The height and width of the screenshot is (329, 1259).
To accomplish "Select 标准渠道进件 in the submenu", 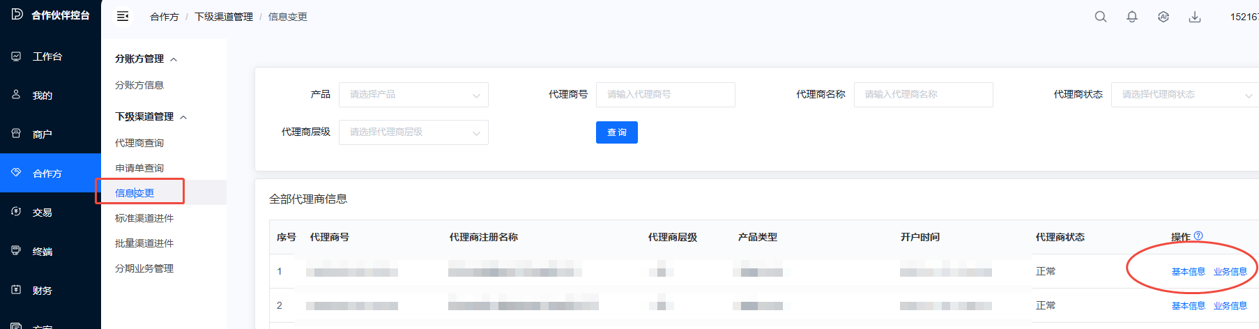I will point(144,218).
